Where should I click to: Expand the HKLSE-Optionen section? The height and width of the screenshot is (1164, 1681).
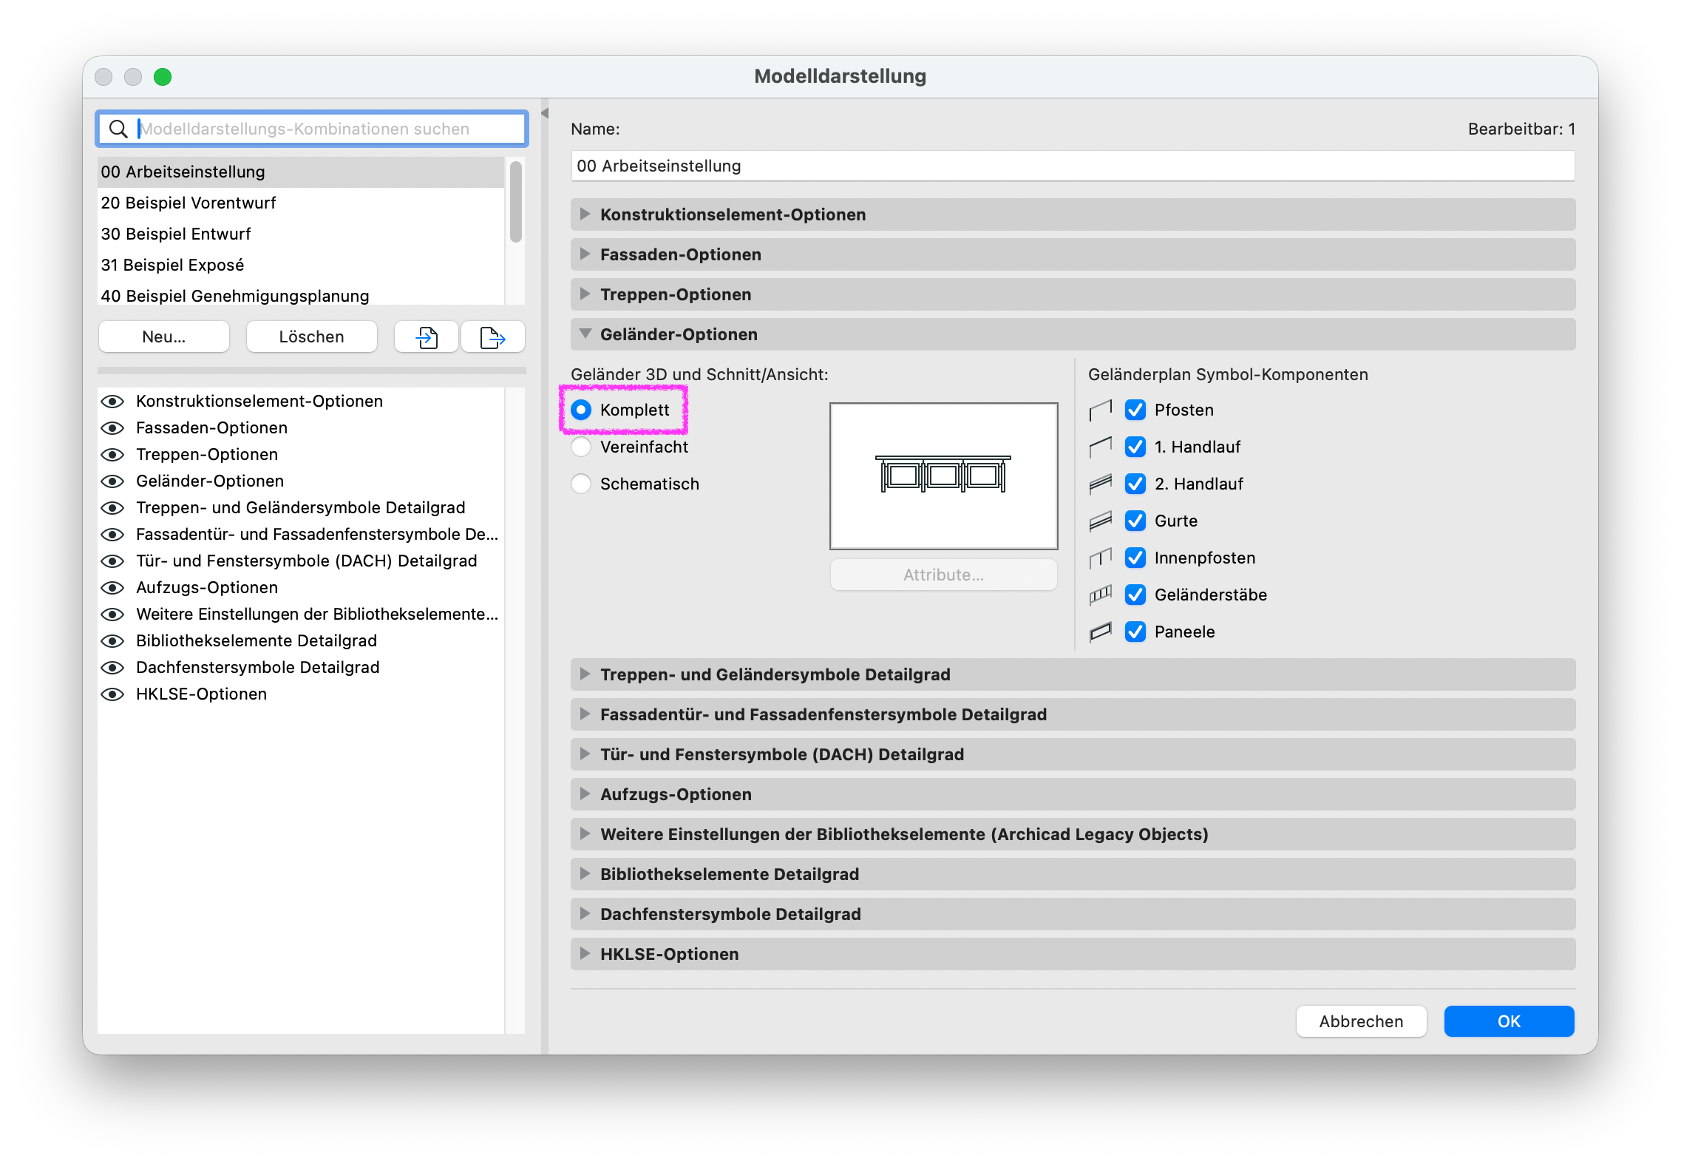pos(1073,954)
